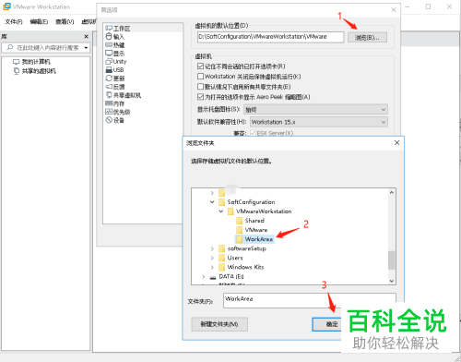Select the 反馈 feedback icon in preferences
The width and height of the screenshot is (461, 362).
pyautogui.click(x=109, y=87)
